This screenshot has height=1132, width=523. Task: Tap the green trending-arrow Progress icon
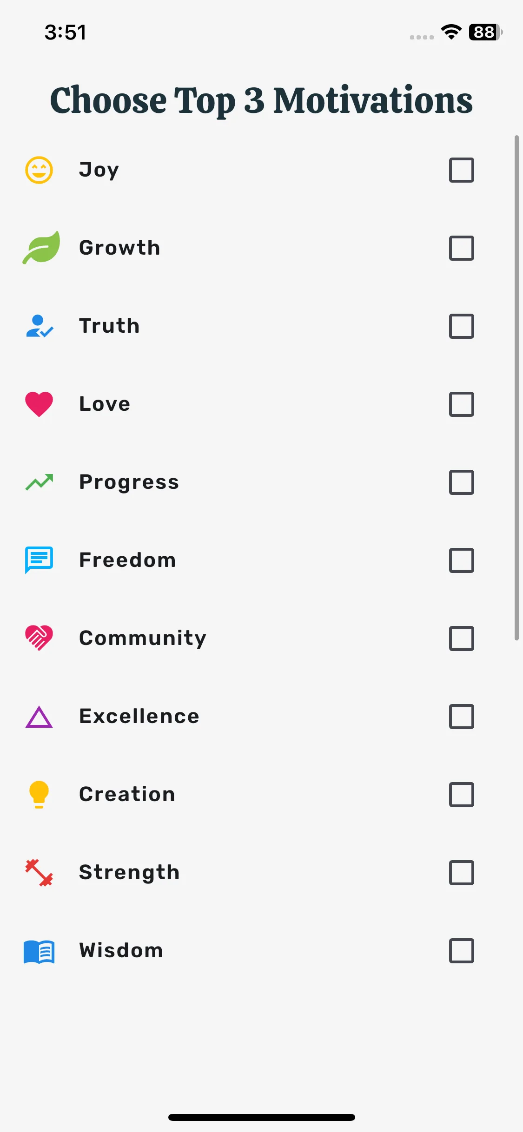tap(40, 482)
